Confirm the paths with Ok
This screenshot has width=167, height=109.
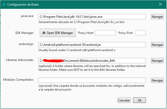coord(140,100)
